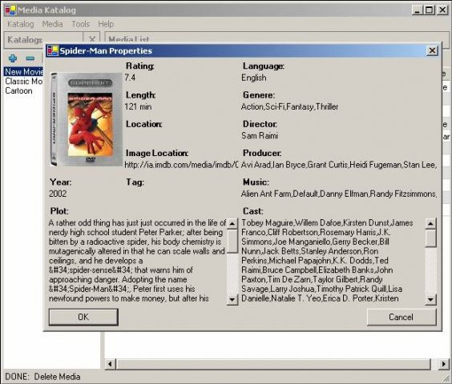The width and height of the screenshot is (452, 384).
Task: Click the Producer list starting Avi Arad
Action: point(339,165)
